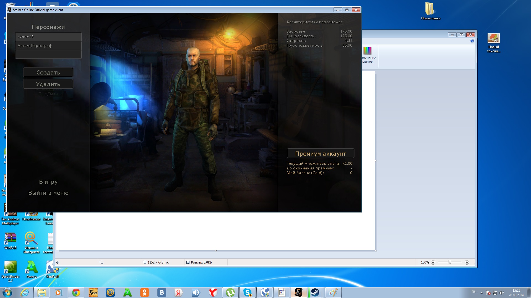Screen dimensions: 531x298
Task: Click the Paint edit colors rainbow icon
Action: pos(367,50)
